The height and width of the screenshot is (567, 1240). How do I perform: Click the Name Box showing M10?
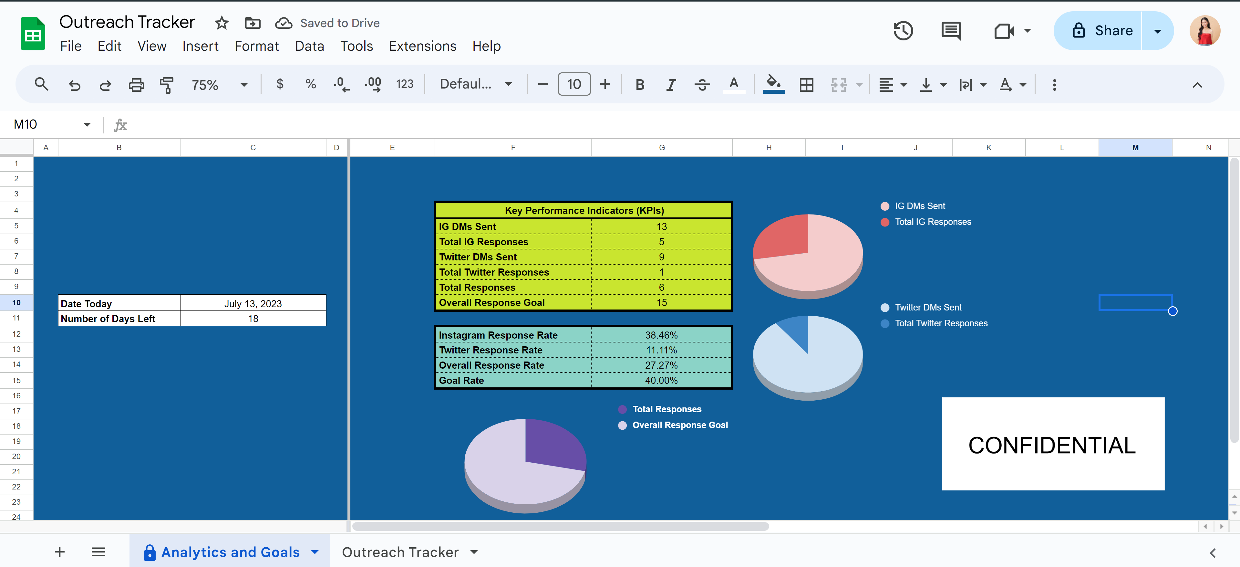pos(46,124)
